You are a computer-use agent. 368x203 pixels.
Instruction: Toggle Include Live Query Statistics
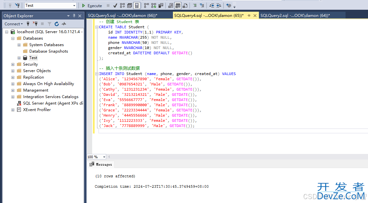(154, 6)
